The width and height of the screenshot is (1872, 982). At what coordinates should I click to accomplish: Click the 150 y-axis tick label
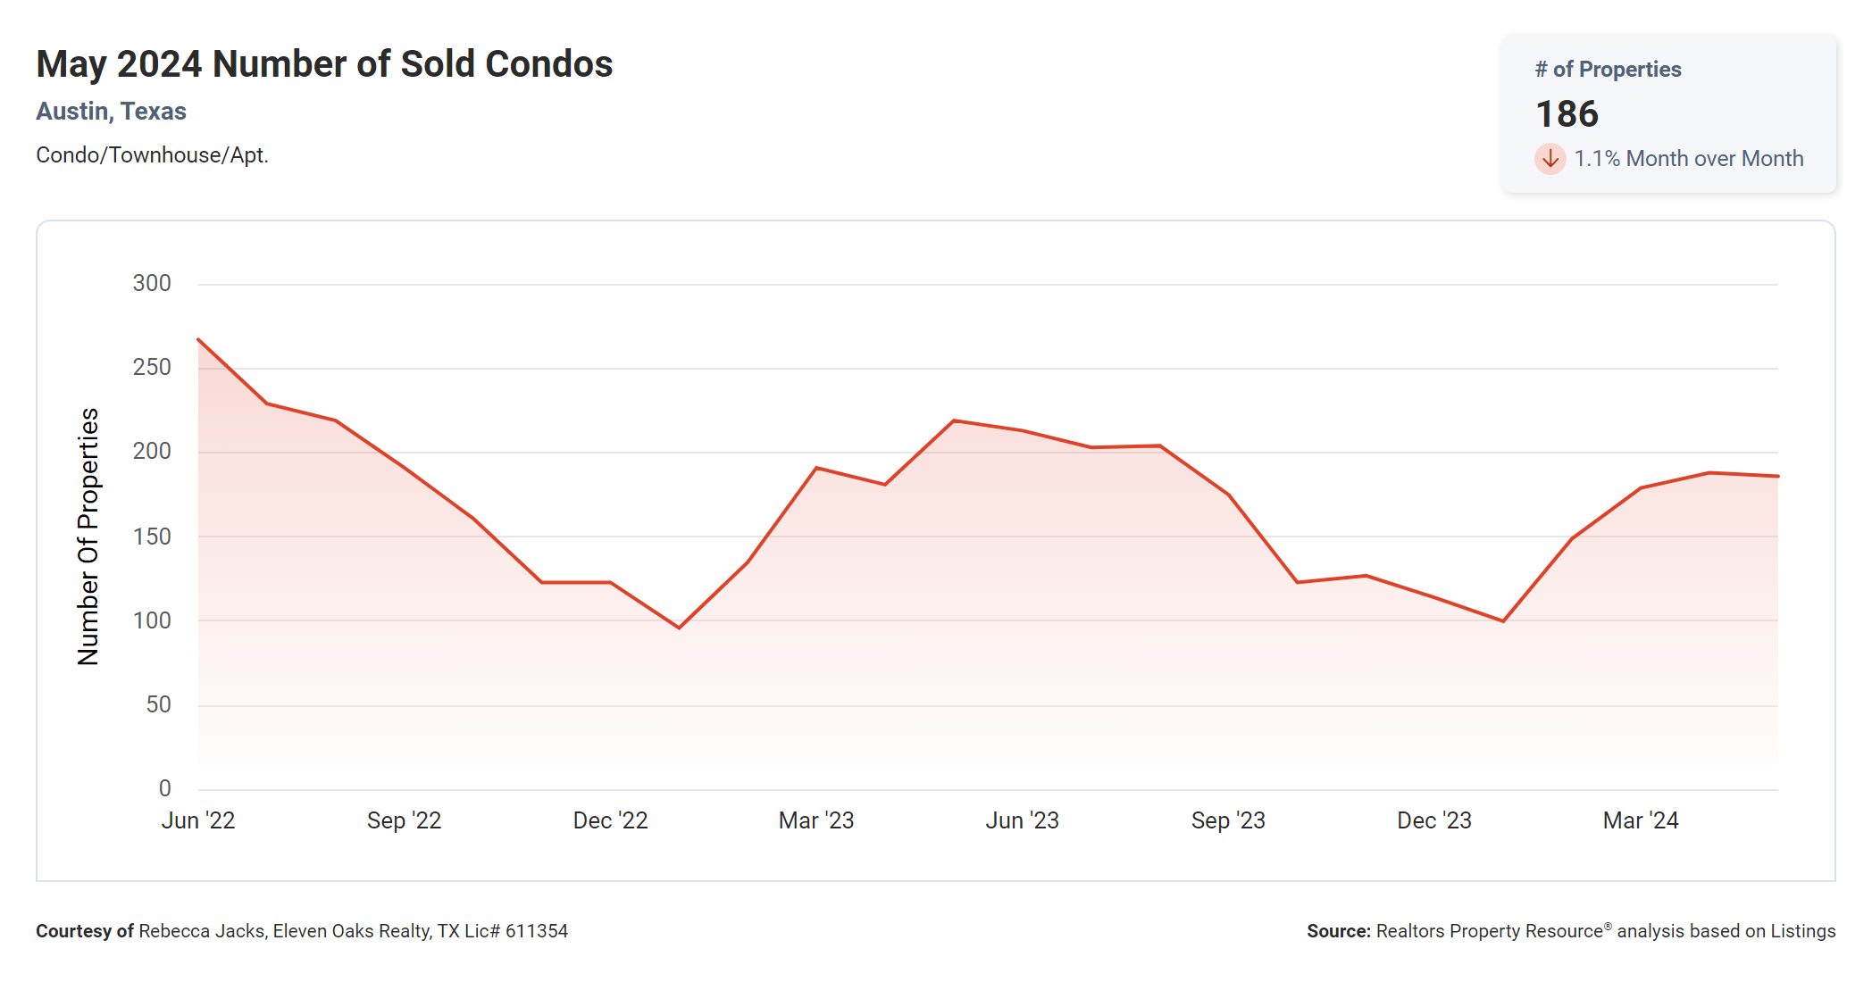(152, 537)
